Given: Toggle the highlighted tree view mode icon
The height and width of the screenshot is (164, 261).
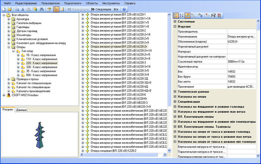Looking at the screenshot, I should 56,9.
